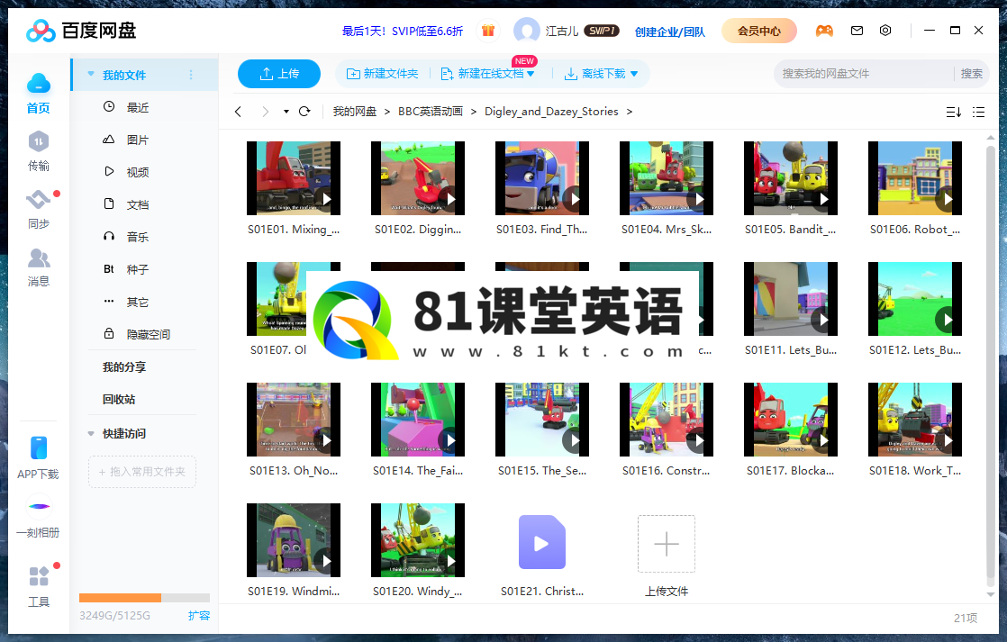Open the game controller icon
The image size is (1007, 642).
[824, 31]
